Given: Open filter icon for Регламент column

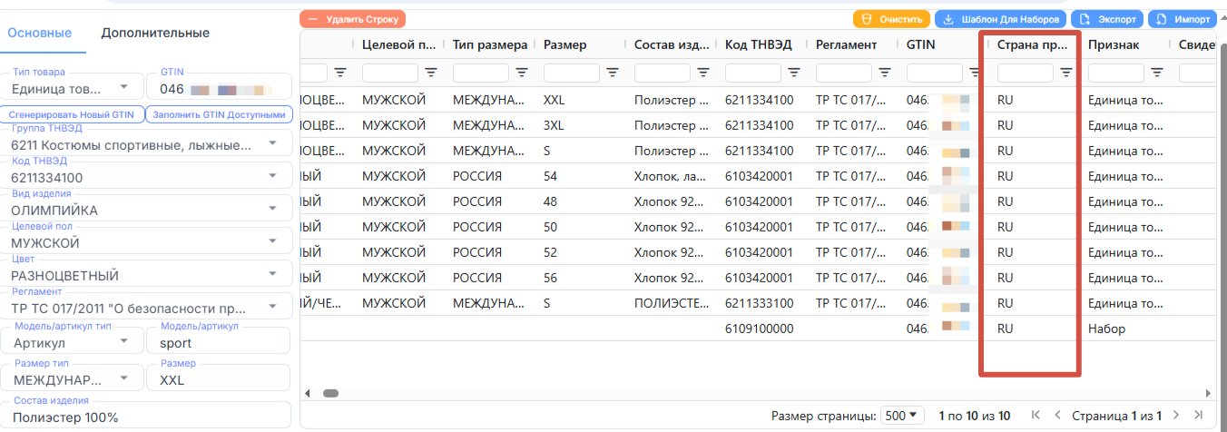Looking at the screenshot, I should tap(885, 73).
